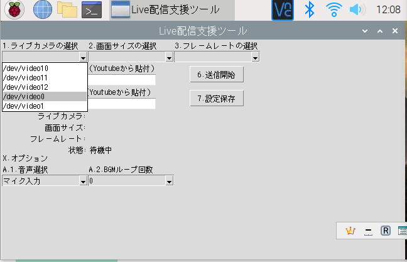Focus the lower Youtube paste input field
The height and width of the screenshot is (262, 407).
point(122,104)
